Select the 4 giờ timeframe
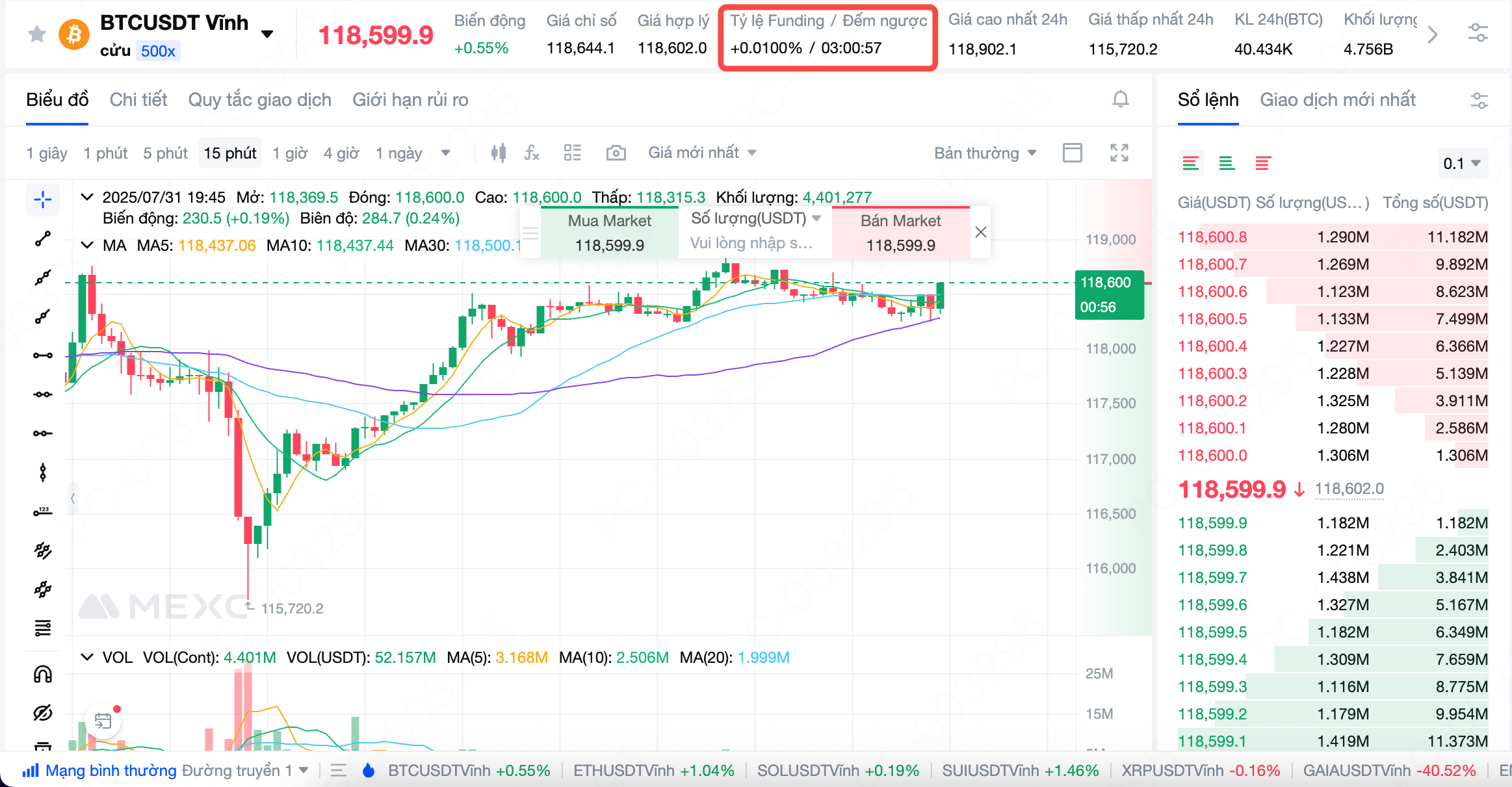Screen dimensions: 1512x787 [341, 153]
